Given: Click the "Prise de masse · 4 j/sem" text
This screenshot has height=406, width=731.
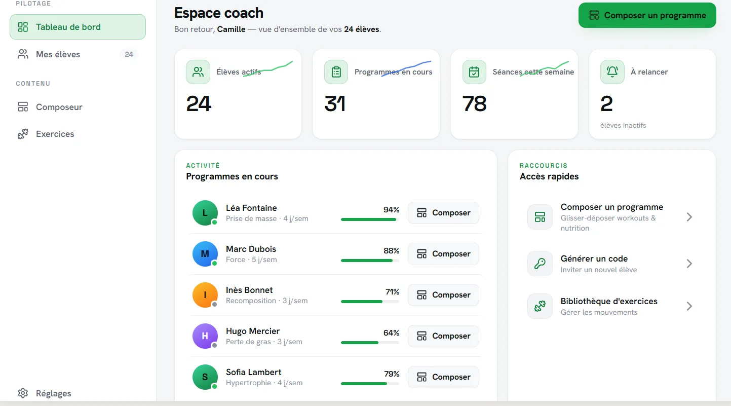Looking at the screenshot, I should (267, 218).
